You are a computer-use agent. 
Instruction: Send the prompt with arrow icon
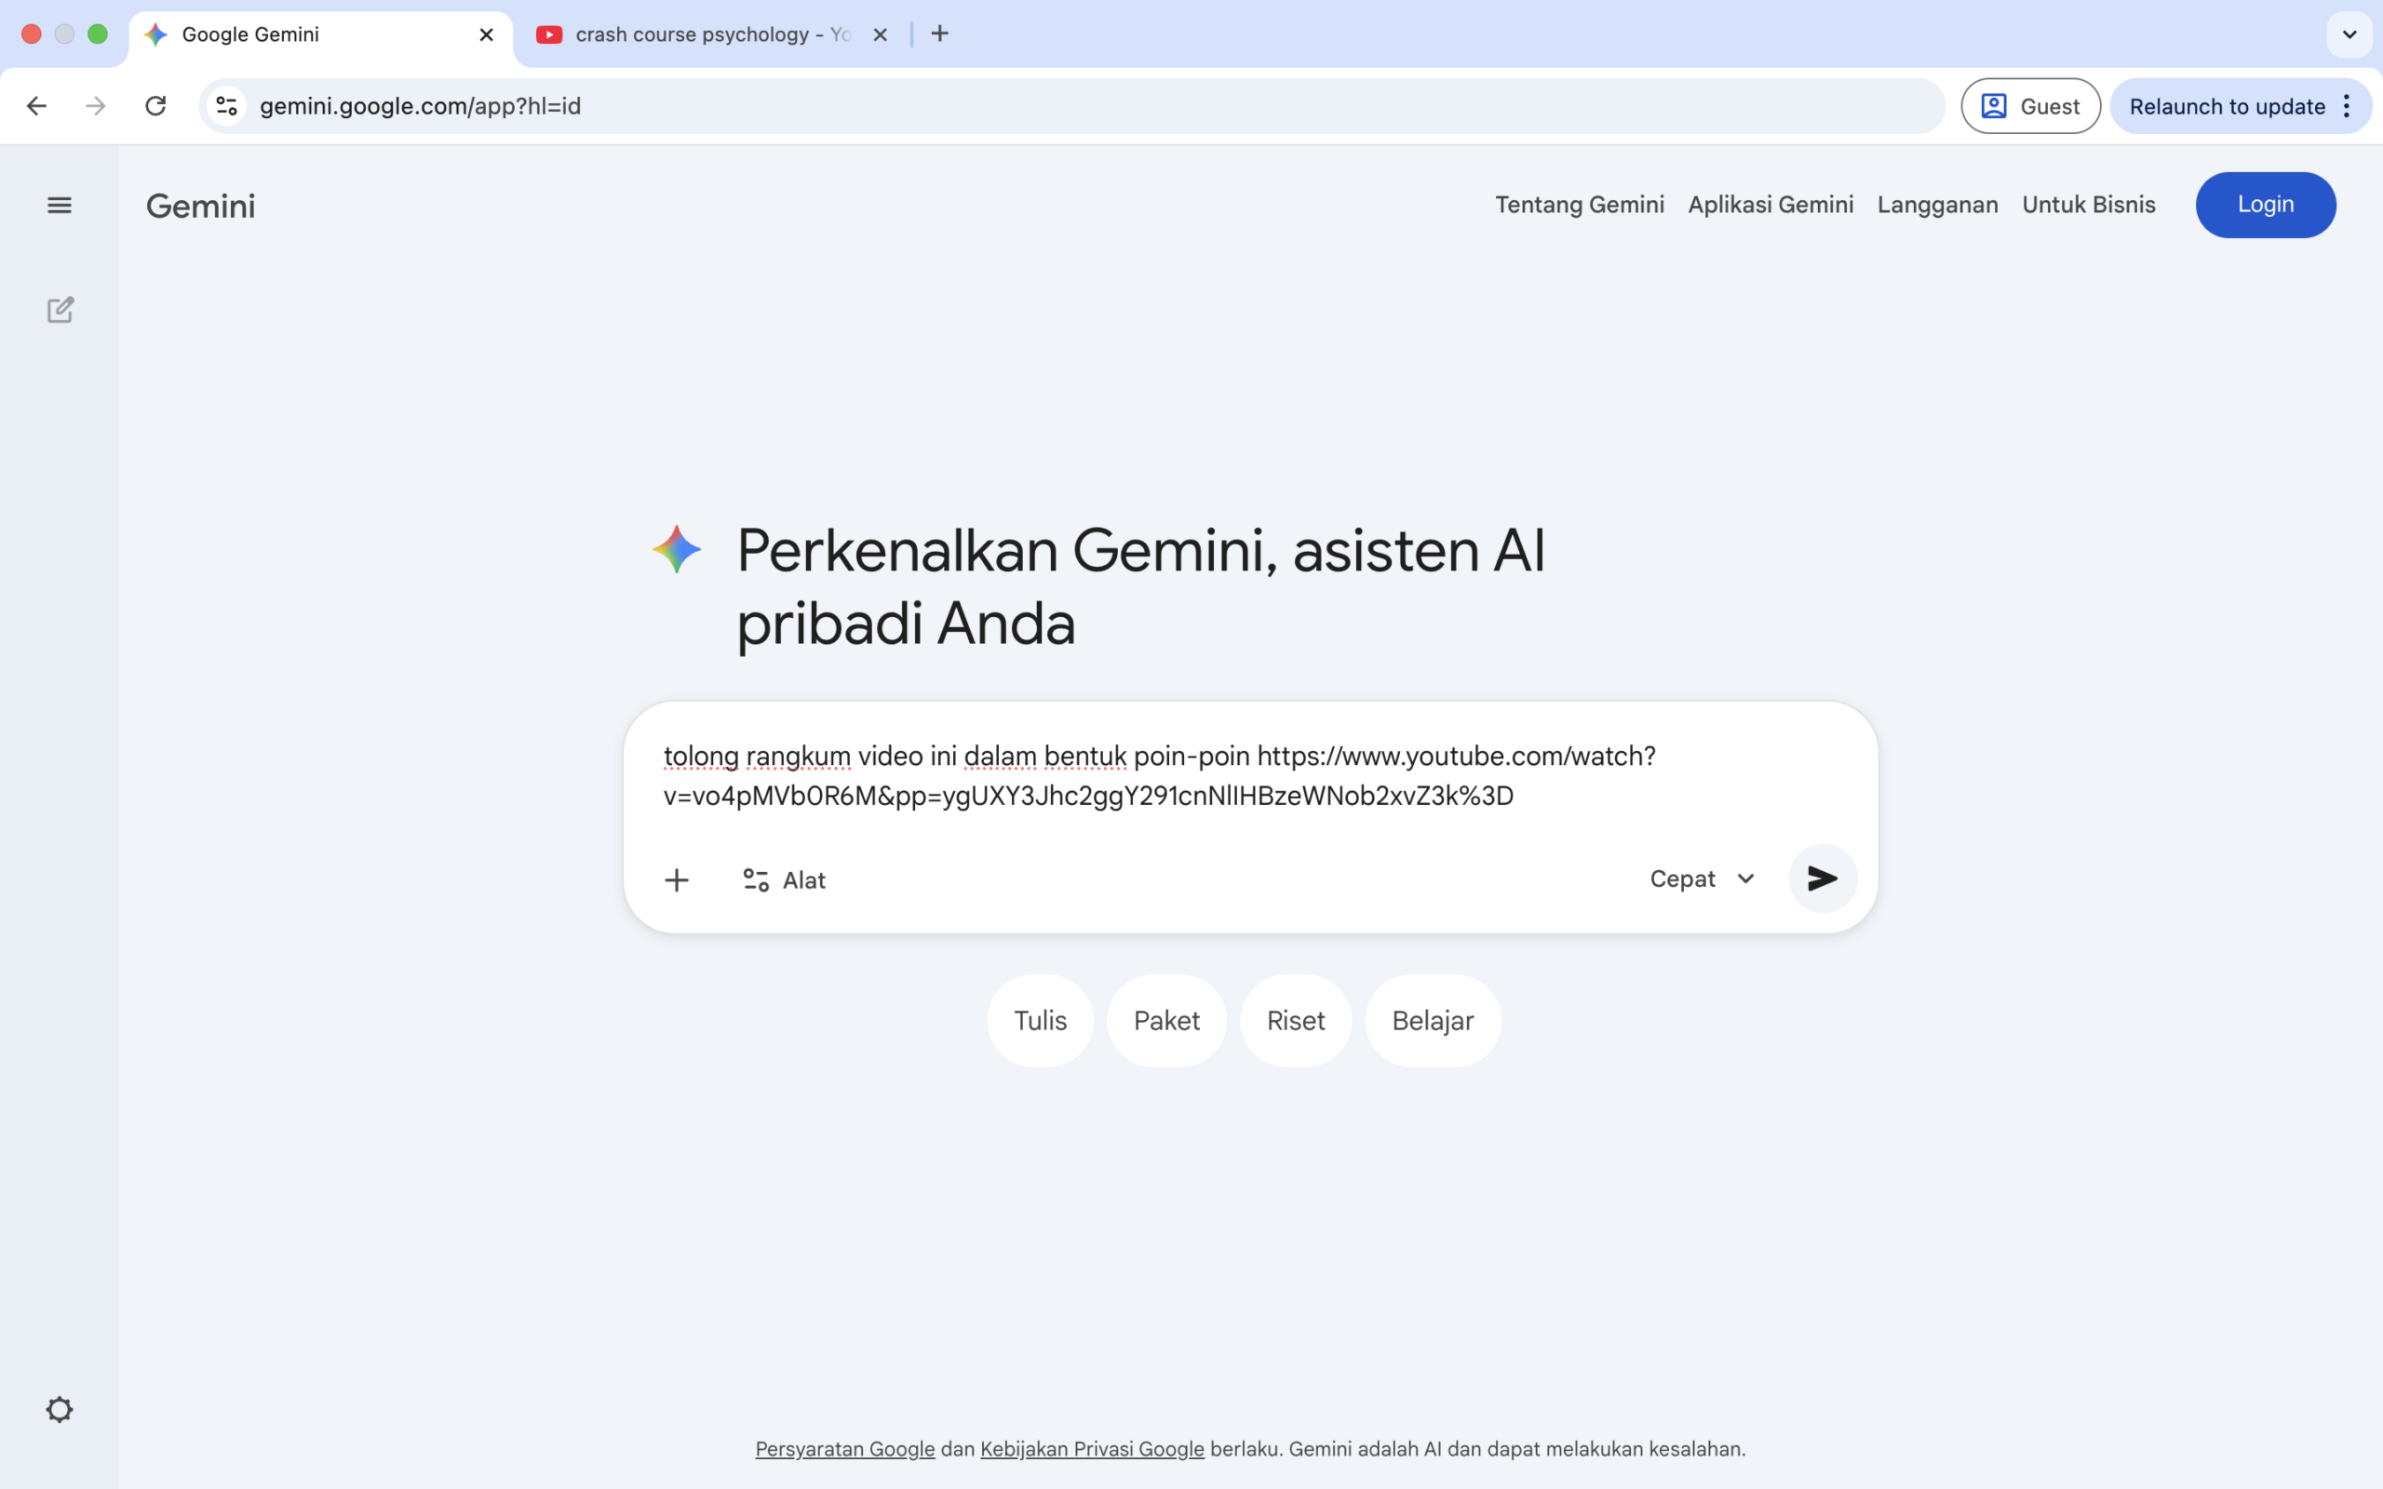pos(1821,879)
